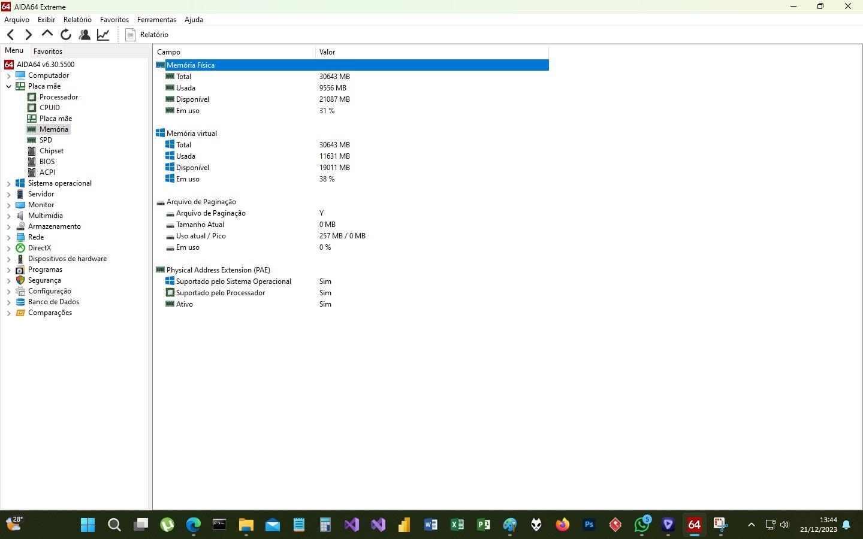Open the Arquivo menu
The image size is (863, 539).
(x=17, y=20)
